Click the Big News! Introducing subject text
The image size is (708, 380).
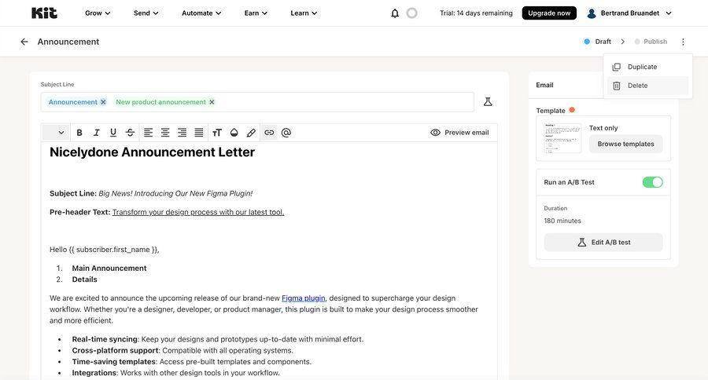coord(175,193)
